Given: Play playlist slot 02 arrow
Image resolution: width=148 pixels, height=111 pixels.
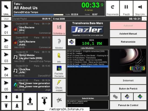Looking at the screenshot, I should [x=6, y=43].
